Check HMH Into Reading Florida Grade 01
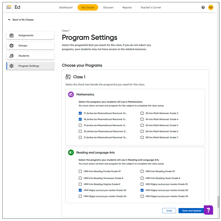 click(x=80, y=171)
